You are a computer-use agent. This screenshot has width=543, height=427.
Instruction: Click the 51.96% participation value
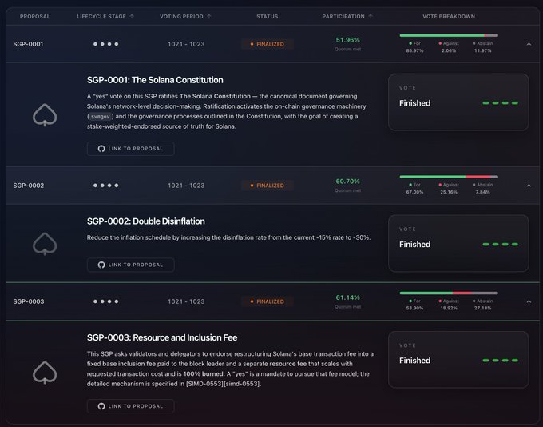click(347, 40)
